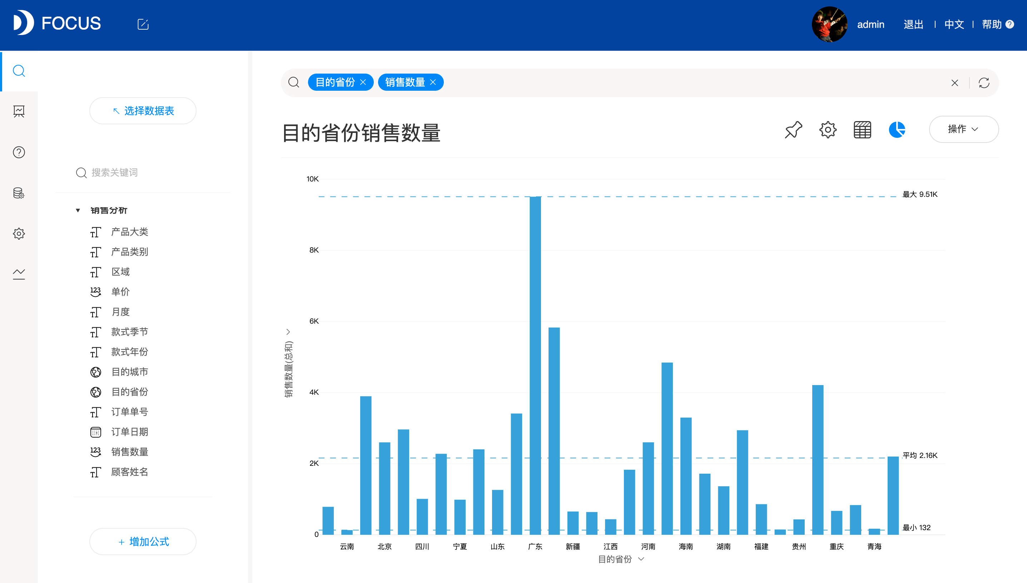Click the tallest 广东 bar

(x=535, y=365)
